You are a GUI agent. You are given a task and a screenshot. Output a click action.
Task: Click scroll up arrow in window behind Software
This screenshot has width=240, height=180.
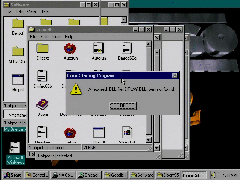124,19
